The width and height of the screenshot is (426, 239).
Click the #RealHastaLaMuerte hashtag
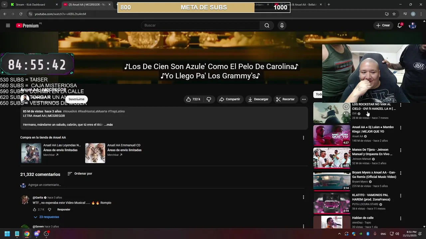point(92,112)
